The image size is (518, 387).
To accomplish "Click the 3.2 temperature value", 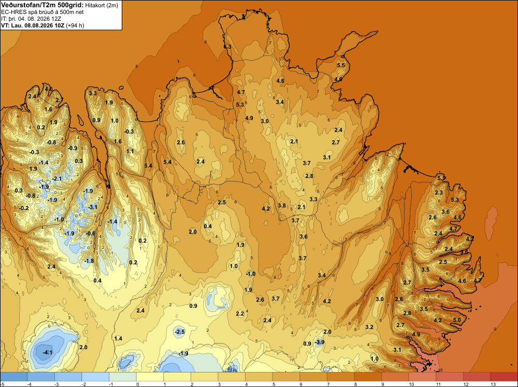I will tap(369, 327).
